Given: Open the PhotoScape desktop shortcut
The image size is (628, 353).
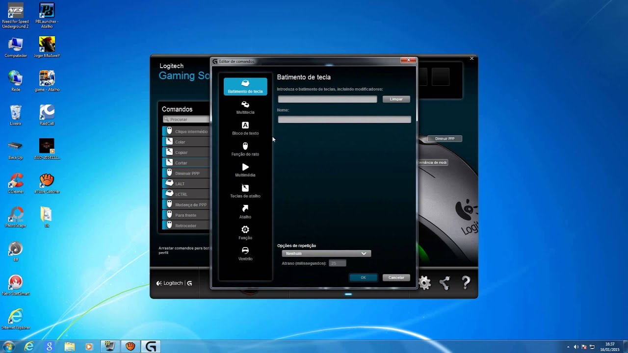Looking at the screenshot, I should 16,217.
